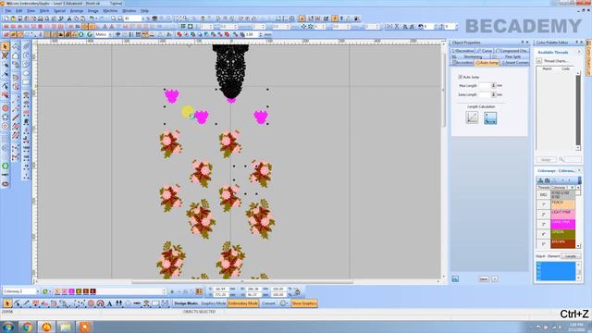Click the Undo icon in top toolbar
The width and height of the screenshot is (592, 333).
pyautogui.click(x=92, y=18)
